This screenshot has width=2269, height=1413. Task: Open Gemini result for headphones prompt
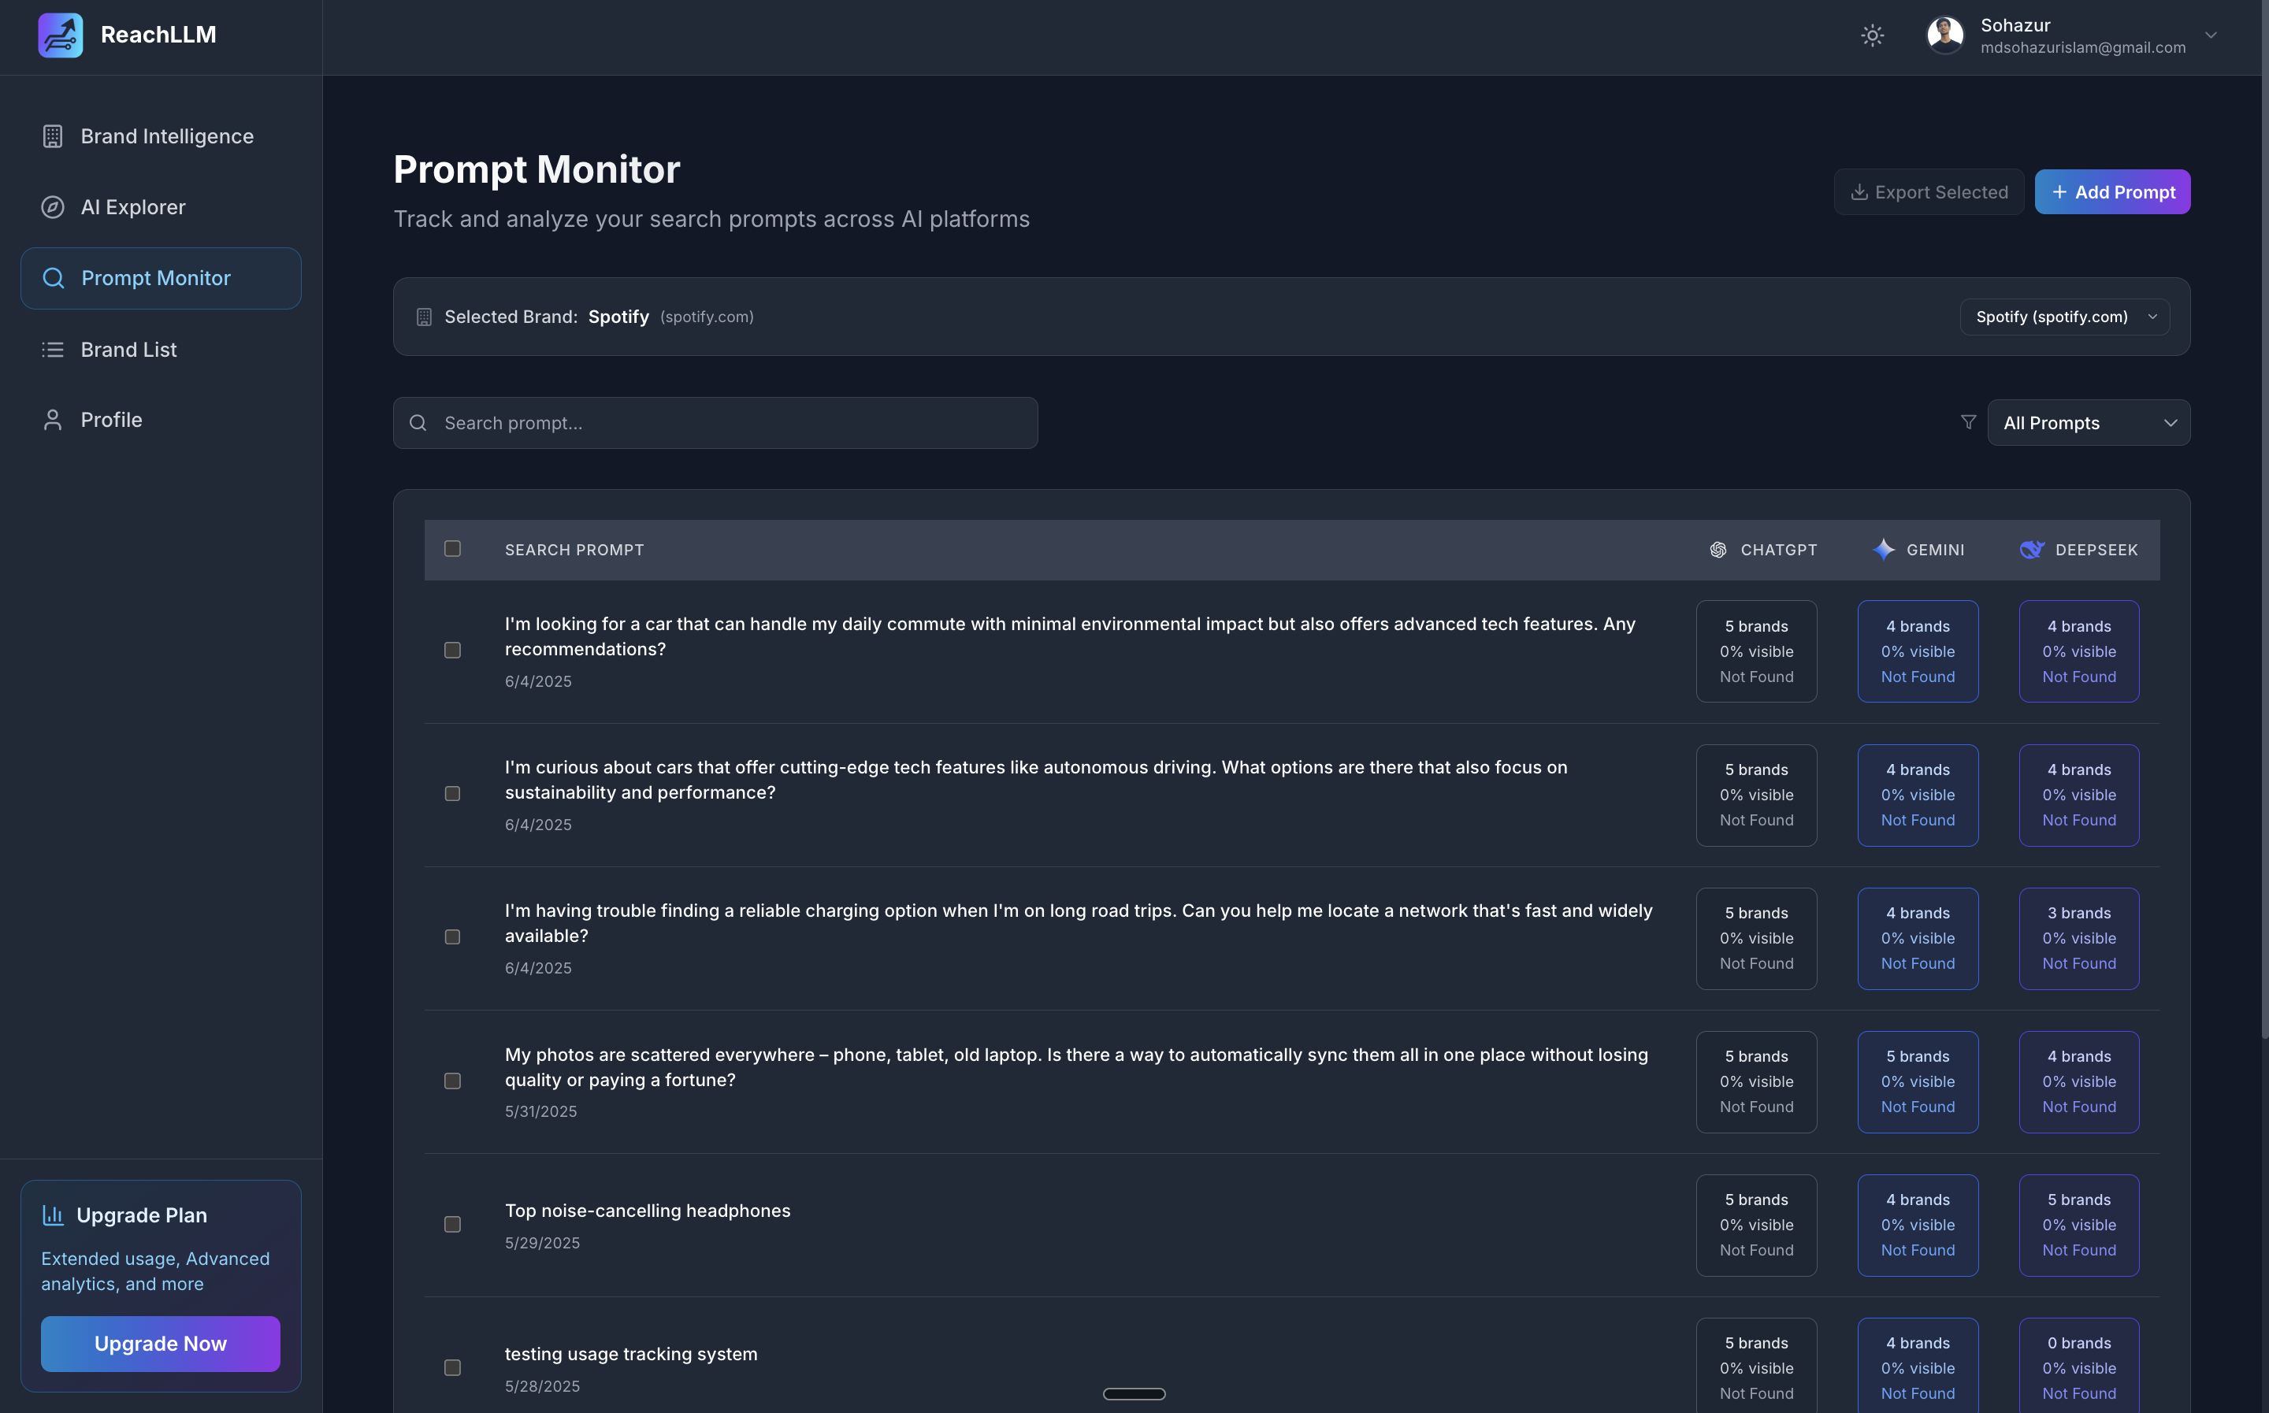1918,1226
